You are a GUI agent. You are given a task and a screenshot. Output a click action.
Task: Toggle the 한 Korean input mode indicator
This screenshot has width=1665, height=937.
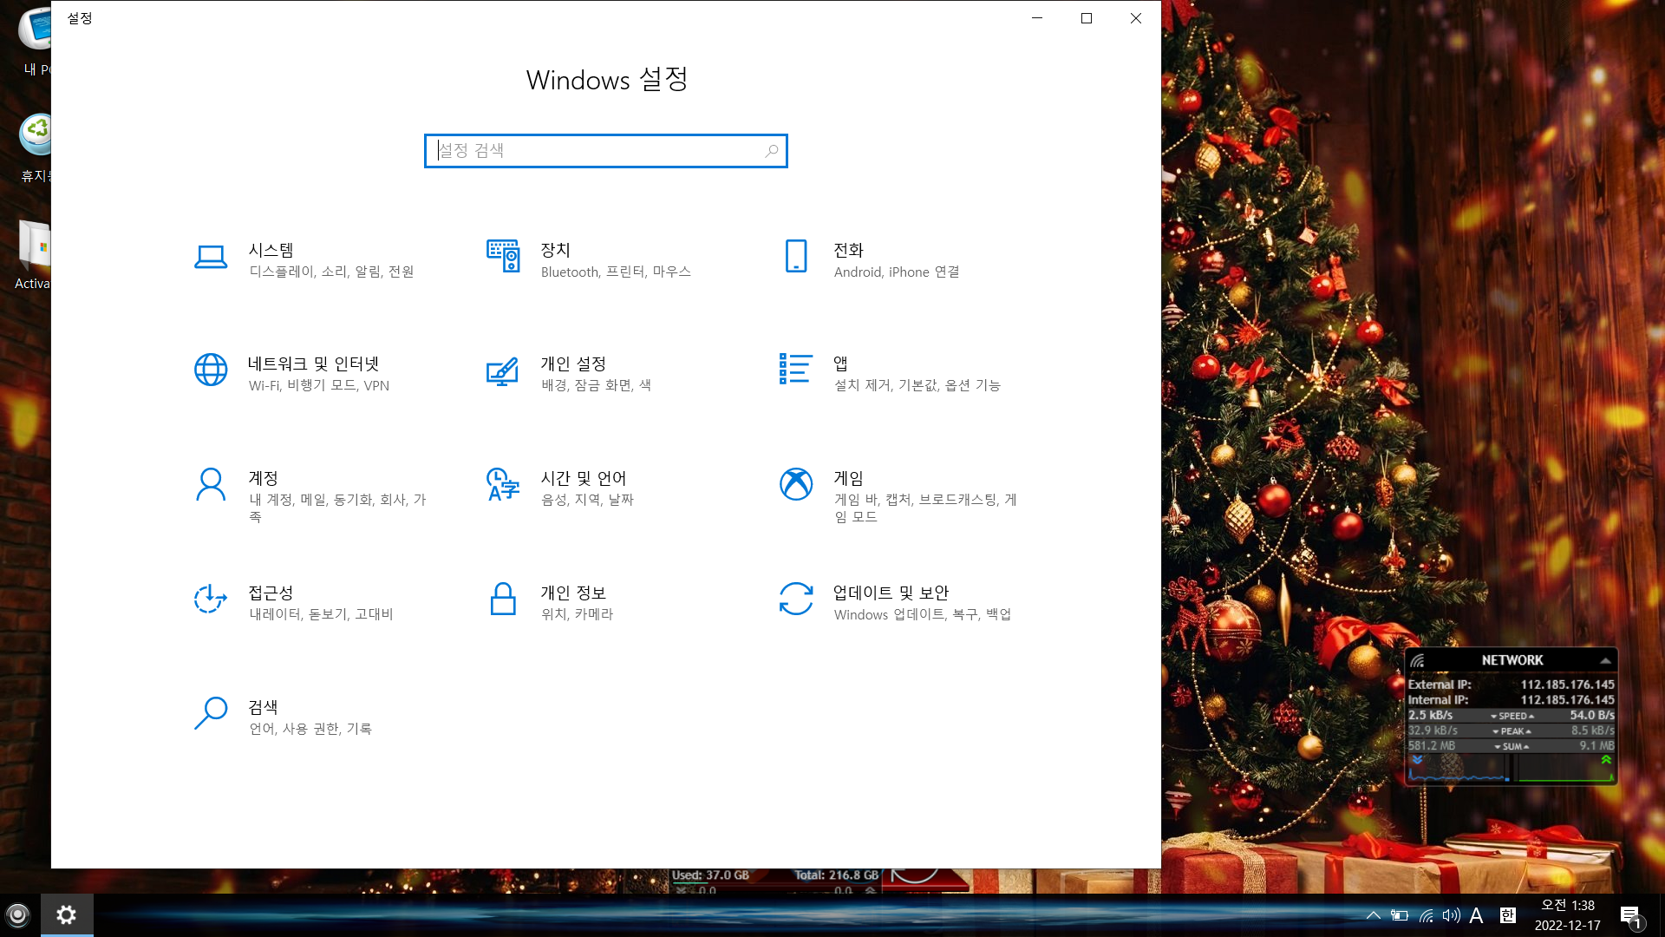(x=1508, y=915)
